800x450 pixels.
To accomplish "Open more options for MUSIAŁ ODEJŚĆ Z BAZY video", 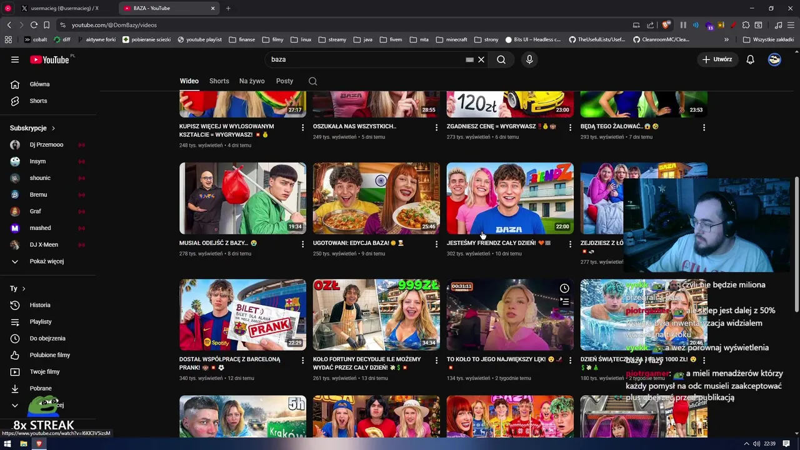I will tap(303, 244).
